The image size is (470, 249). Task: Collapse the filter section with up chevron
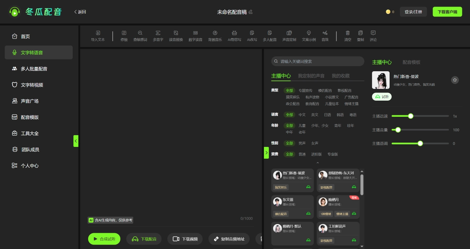tap(318, 163)
